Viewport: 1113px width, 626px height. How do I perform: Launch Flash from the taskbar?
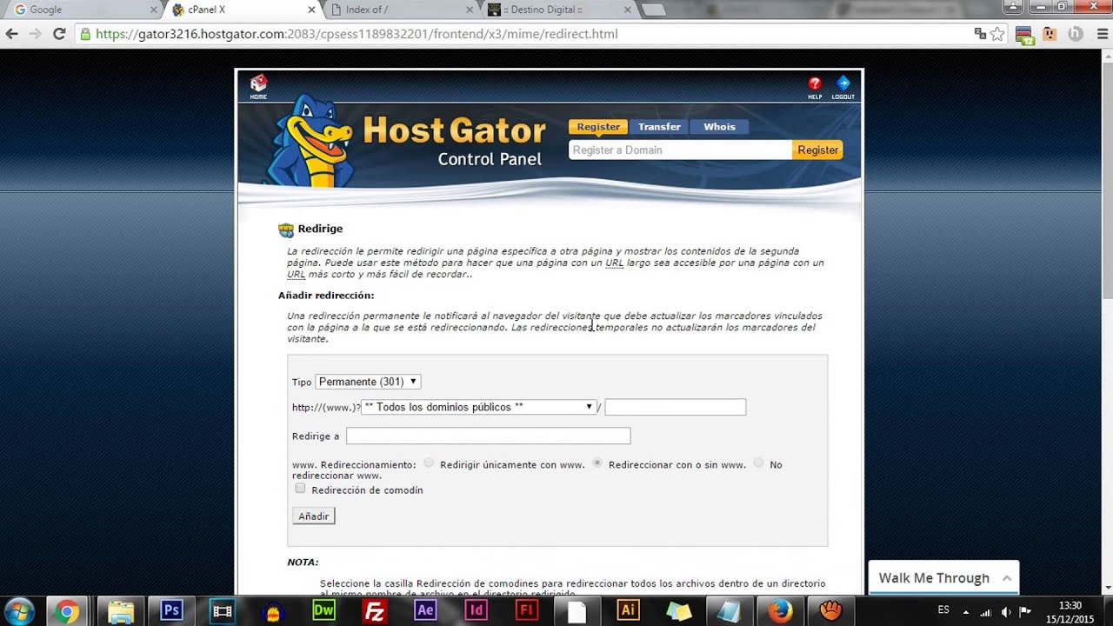click(x=526, y=610)
